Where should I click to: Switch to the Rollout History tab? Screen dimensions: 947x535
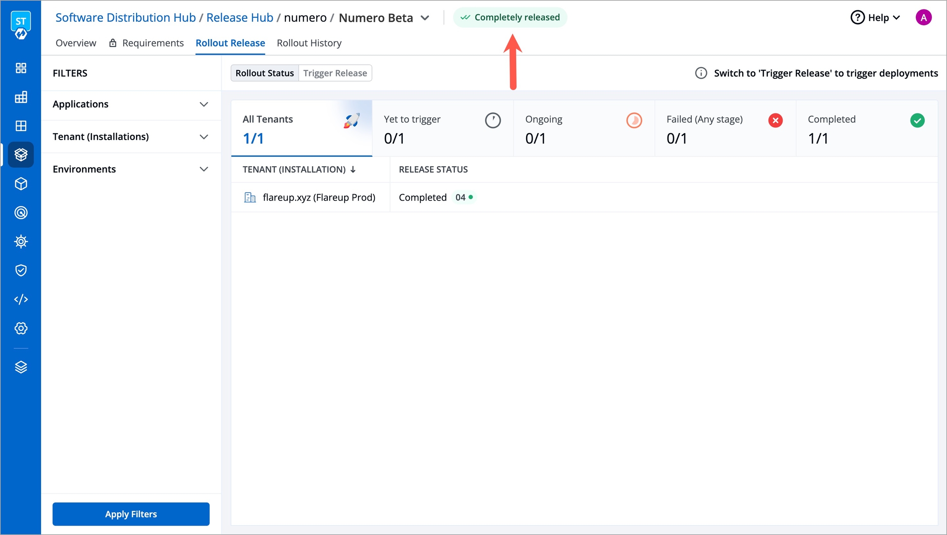[309, 43]
